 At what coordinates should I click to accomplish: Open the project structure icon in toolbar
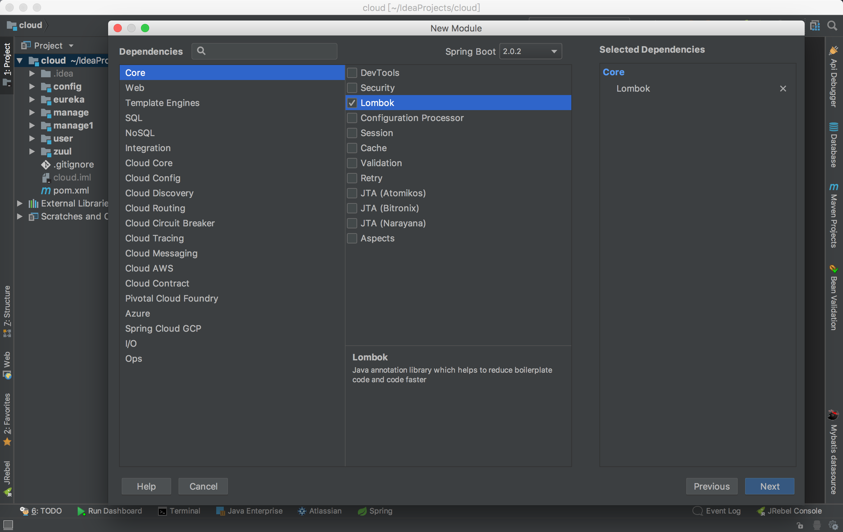pos(815,26)
